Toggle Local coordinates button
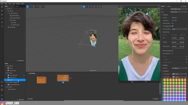Screen dimensions: 188x105 93,7
